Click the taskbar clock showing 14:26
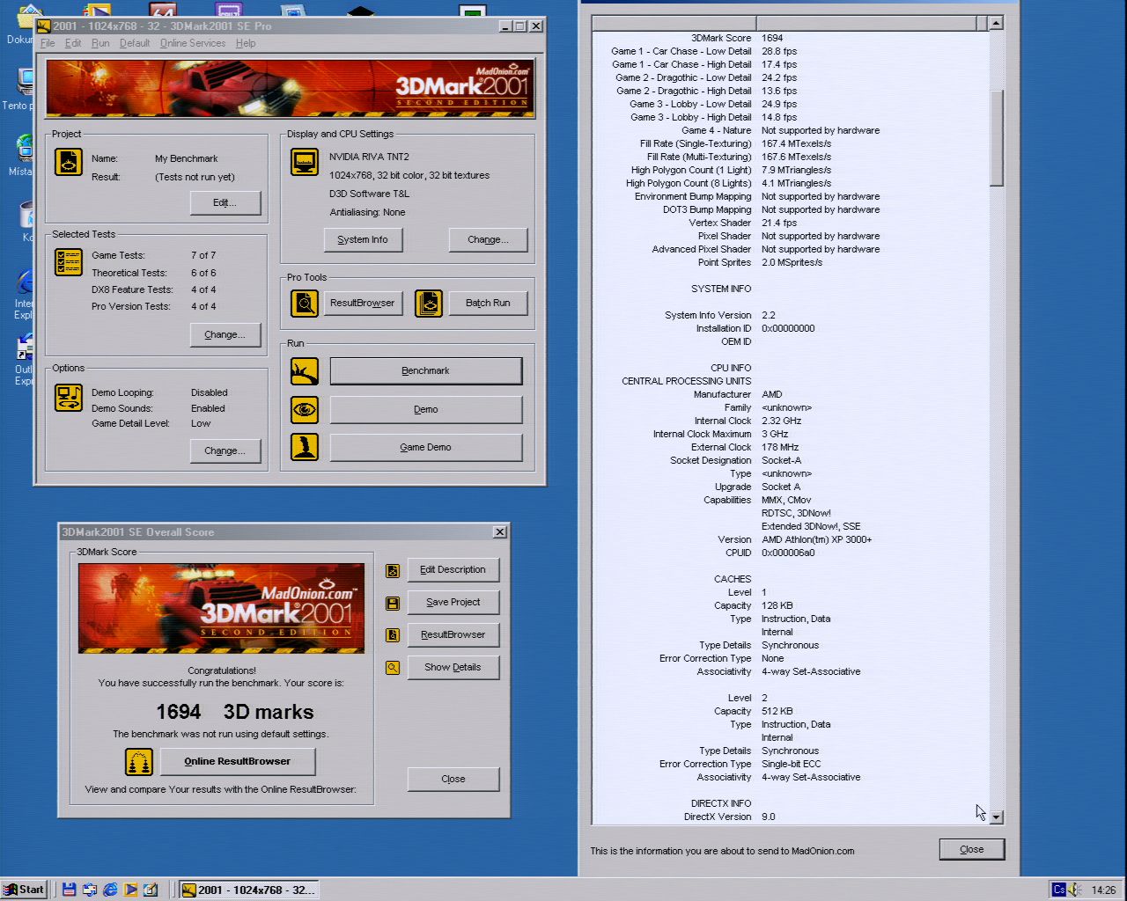Screen dimensions: 1127x901 click(1103, 890)
